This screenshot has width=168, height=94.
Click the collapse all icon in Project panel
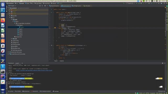(42, 6)
